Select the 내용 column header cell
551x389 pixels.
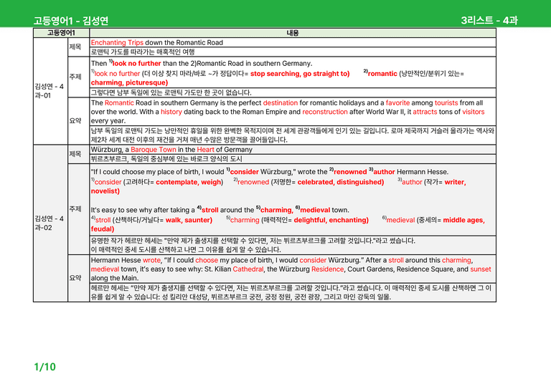293,33
